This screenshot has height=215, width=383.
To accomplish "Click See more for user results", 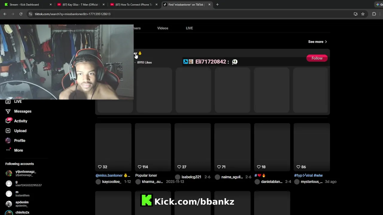I will [317, 42].
